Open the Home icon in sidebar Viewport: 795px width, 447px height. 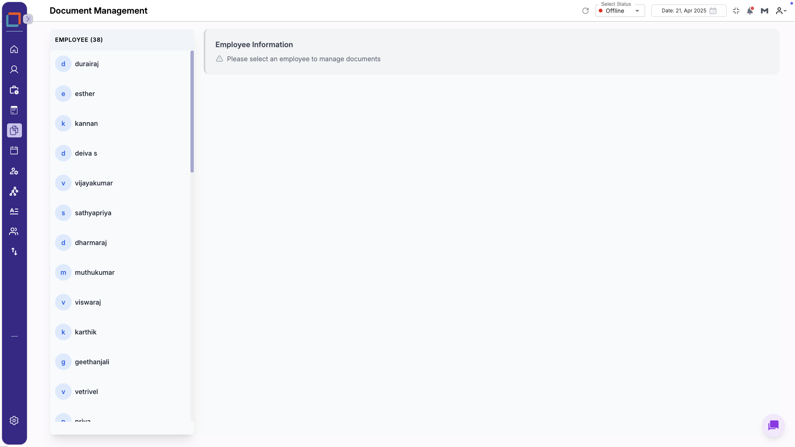click(x=14, y=49)
